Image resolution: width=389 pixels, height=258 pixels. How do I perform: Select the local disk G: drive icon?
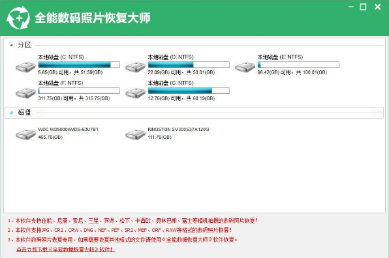pyautogui.click(x=135, y=93)
